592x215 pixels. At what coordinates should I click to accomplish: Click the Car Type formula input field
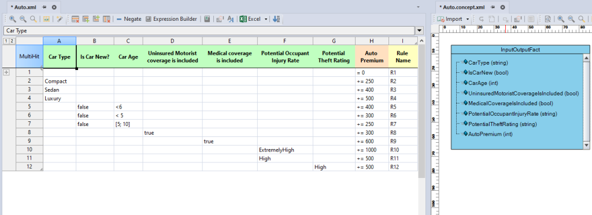point(209,31)
